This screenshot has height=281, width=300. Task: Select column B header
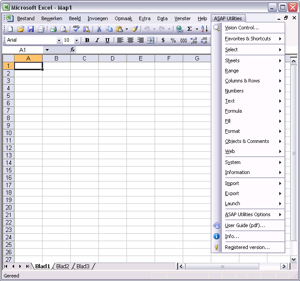(x=56, y=58)
